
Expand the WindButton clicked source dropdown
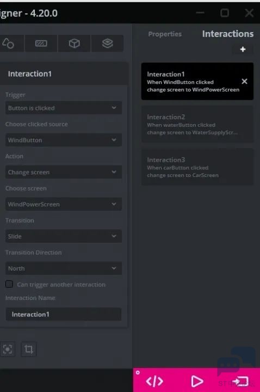click(64, 140)
